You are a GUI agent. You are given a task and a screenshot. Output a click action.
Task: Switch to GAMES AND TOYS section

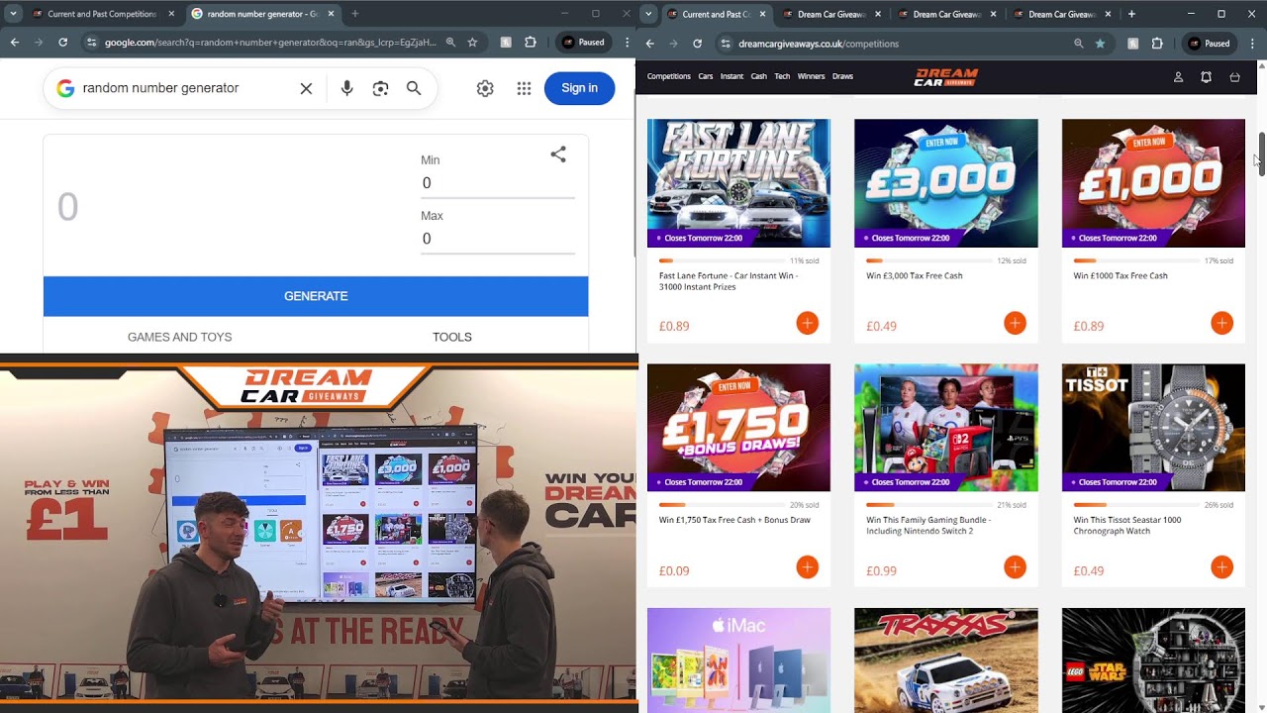click(179, 337)
